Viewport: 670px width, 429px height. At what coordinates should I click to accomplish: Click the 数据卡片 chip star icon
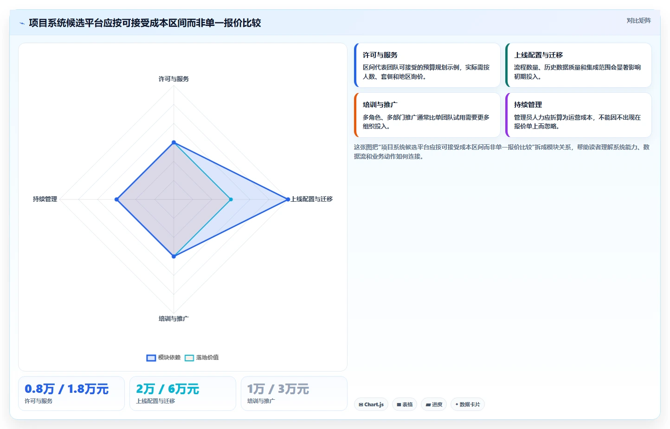(x=457, y=404)
